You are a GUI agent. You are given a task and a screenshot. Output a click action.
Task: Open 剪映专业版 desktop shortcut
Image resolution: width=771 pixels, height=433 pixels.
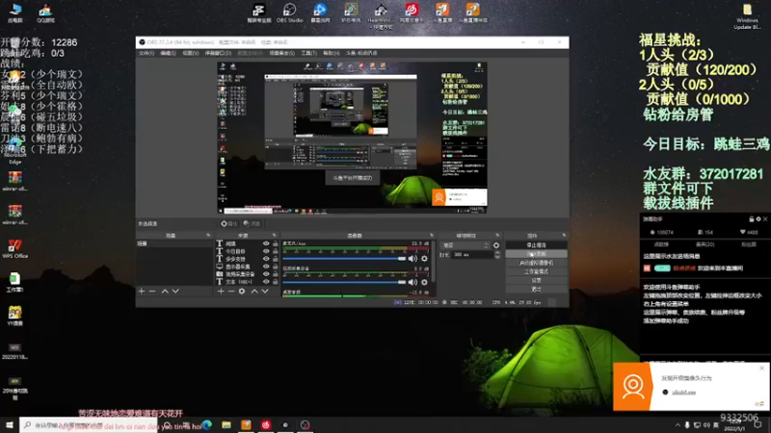258,13
